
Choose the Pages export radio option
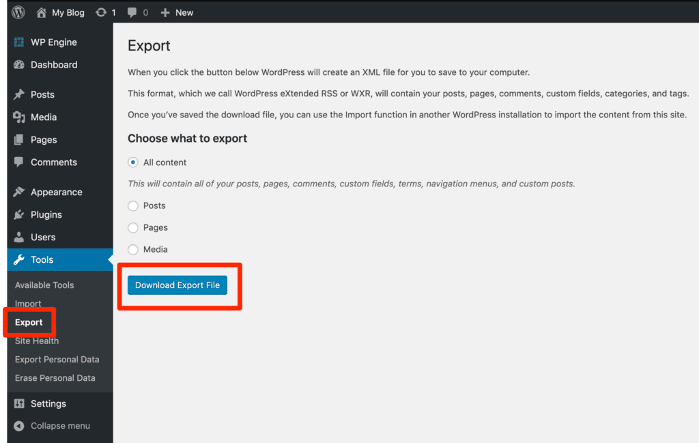(133, 227)
